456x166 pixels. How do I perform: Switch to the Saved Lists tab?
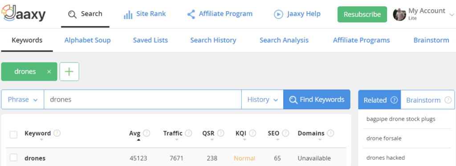click(x=151, y=40)
